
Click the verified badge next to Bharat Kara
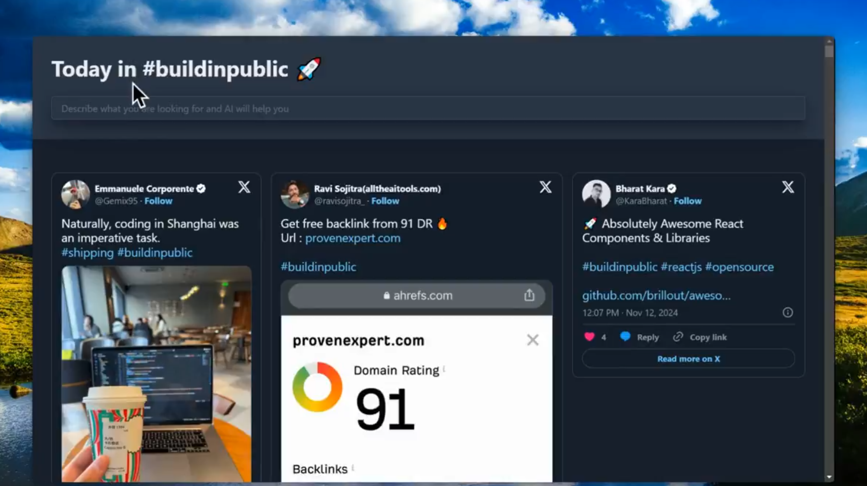671,189
